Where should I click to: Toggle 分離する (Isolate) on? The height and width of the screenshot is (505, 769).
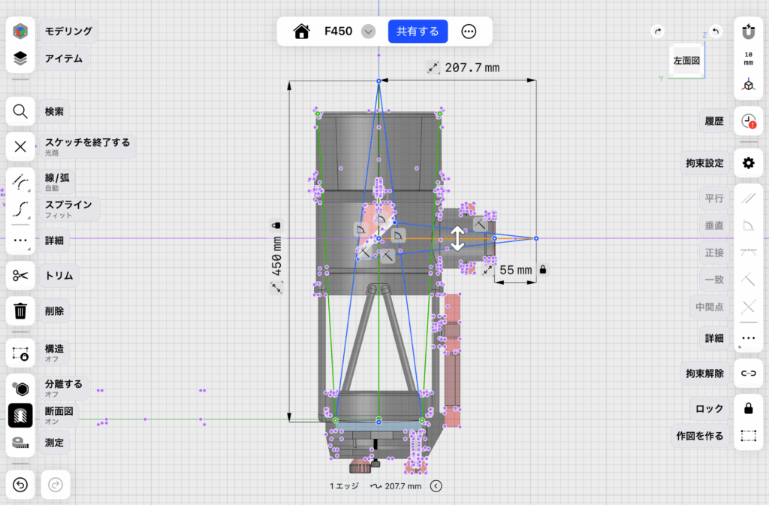click(x=20, y=389)
